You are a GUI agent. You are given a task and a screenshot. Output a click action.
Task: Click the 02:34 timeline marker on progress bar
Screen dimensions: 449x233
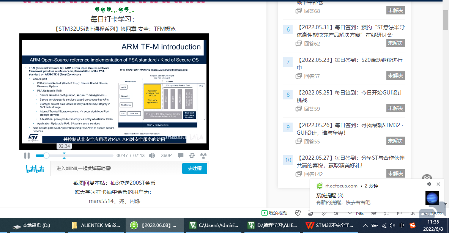pos(64,156)
